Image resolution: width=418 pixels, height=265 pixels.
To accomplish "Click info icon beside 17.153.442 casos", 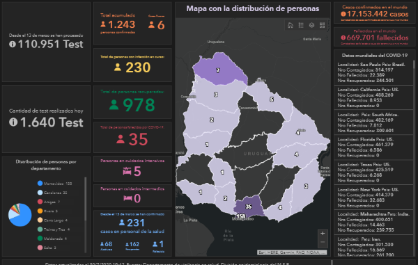I will coord(343,14).
